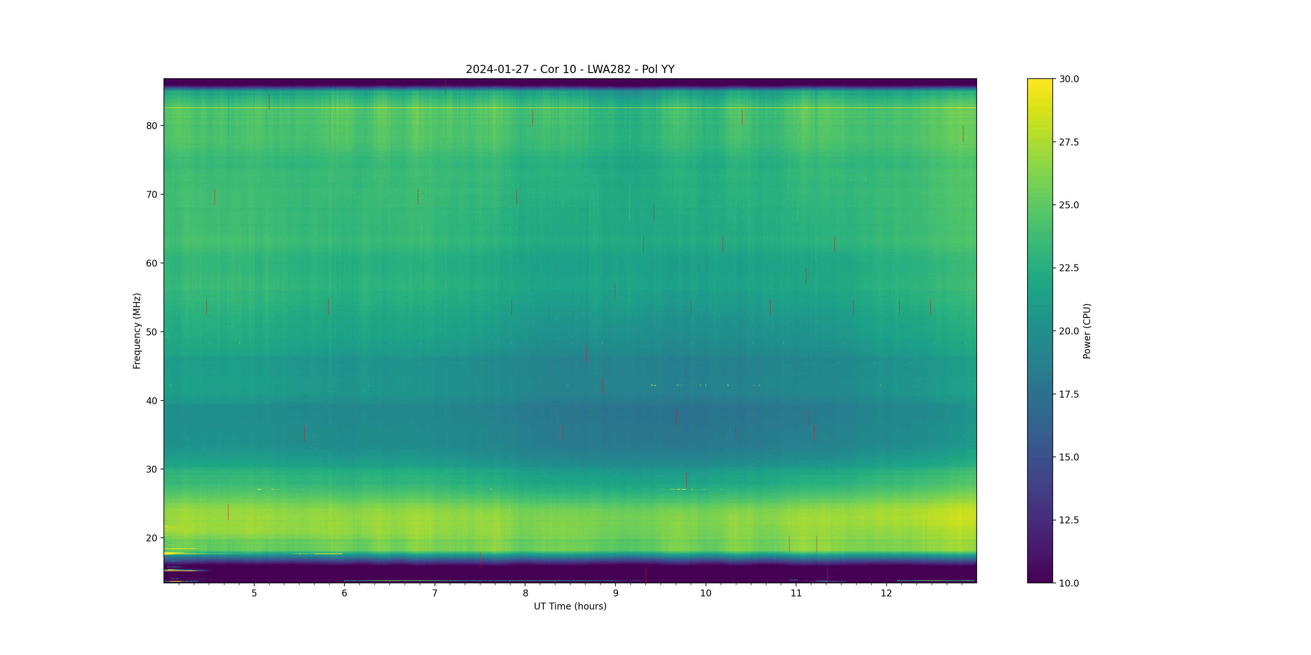This screenshot has width=1311, height=655.
Task: Click the 25.0 colorbar tick label
Action: click(x=1069, y=205)
